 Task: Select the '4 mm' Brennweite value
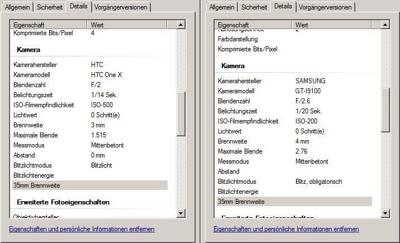coord(302,141)
